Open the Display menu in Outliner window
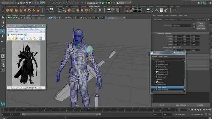This screenshot has height=119, width=212. (x=154, y=56)
